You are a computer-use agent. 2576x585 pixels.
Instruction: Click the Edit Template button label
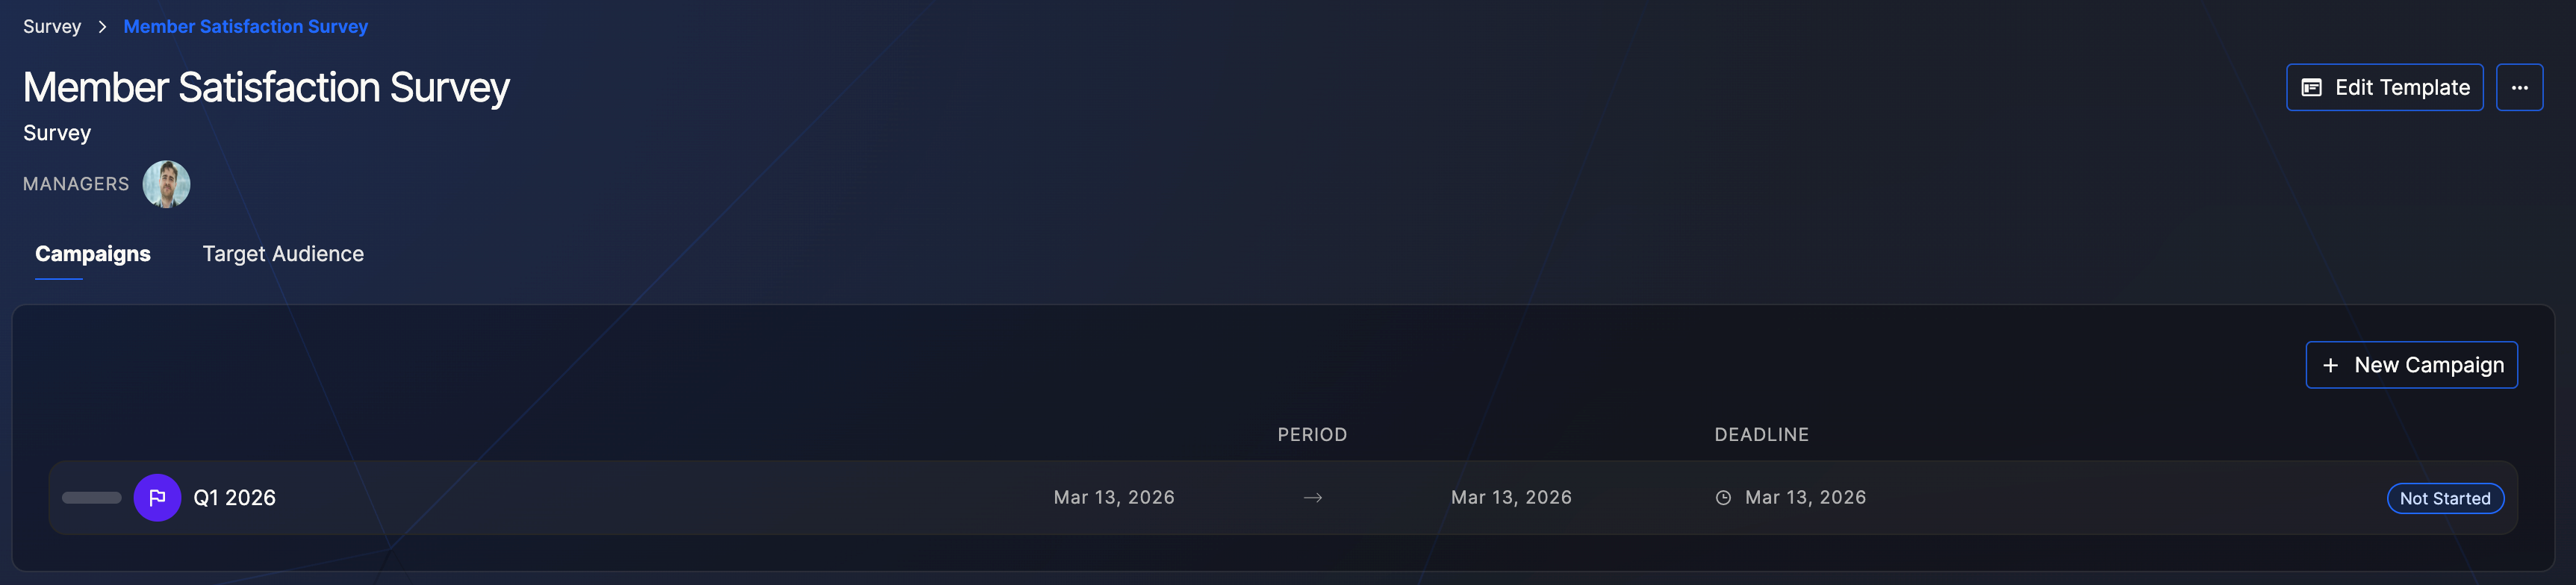[x=2402, y=88]
